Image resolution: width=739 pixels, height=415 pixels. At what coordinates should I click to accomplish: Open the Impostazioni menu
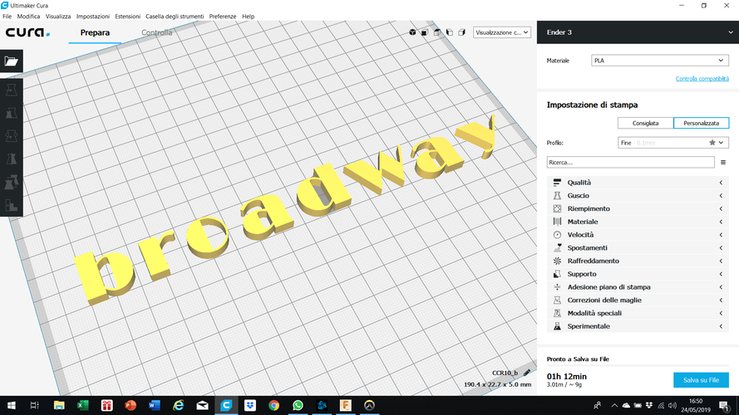pyautogui.click(x=93, y=16)
